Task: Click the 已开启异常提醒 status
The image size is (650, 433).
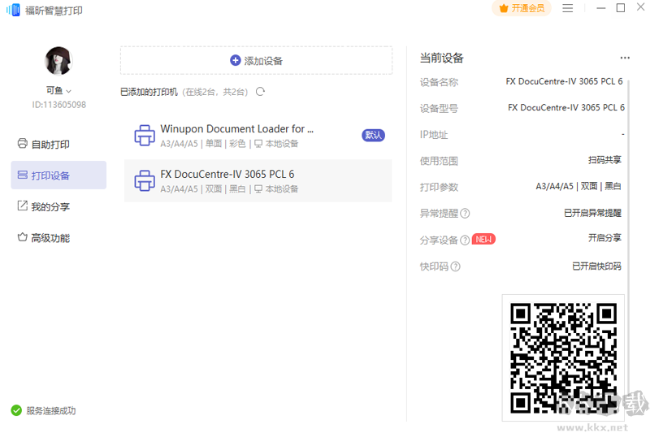Action: pyautogui.click(x=593, y=213)
